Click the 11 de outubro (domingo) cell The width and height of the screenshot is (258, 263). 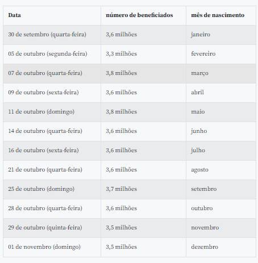pyautogui.click(x=52, y=112)
